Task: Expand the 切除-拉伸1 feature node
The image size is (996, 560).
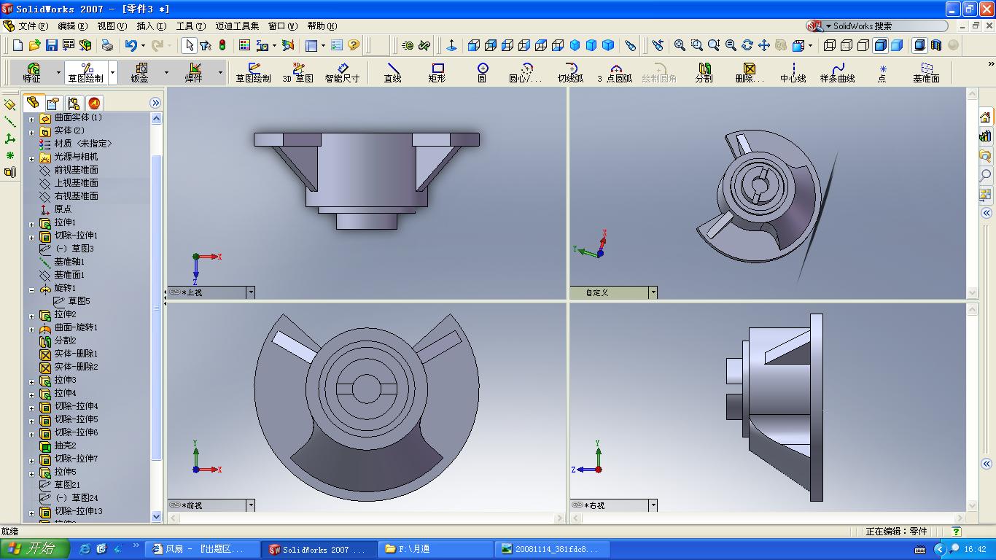Action: 31,236
